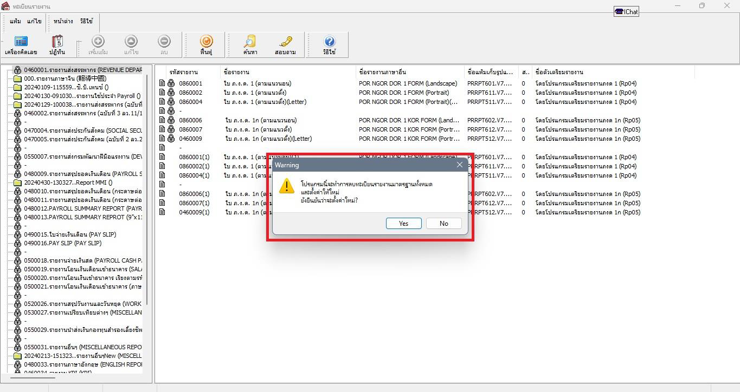The width and height of the screenshot is (740, 392).
Task: Open the หน้าต่าง (Window) menu
Action: click(63, 21)
